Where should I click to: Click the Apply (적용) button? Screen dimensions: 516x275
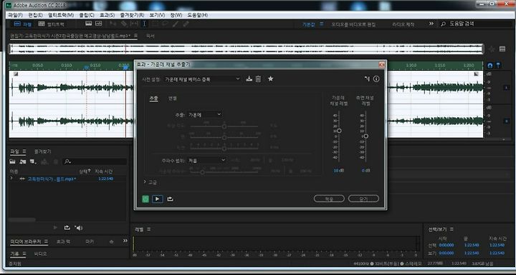[329, 199]
